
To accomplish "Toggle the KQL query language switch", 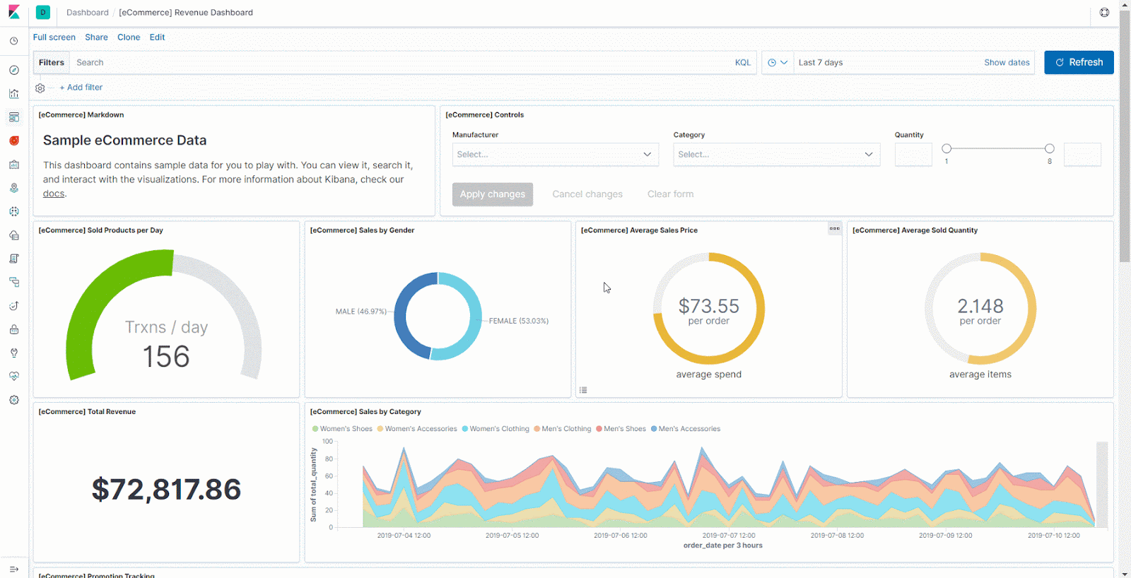I will [x=742, y=62].
